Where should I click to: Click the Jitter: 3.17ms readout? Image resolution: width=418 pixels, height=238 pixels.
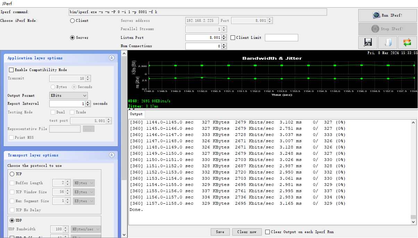tap(143, 106)
